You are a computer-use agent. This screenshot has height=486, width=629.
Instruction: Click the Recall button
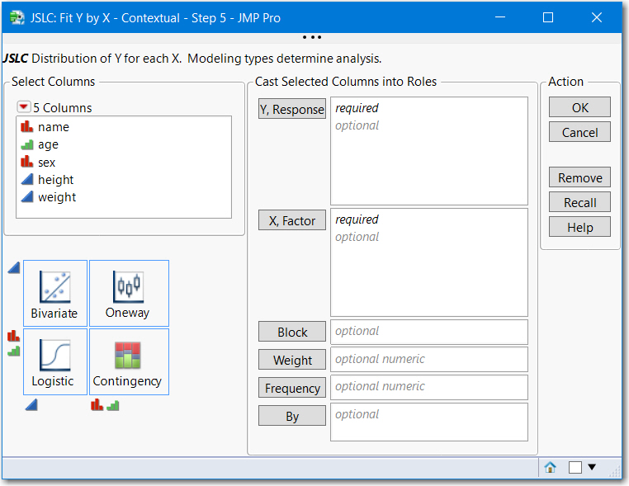pos(579,202)
